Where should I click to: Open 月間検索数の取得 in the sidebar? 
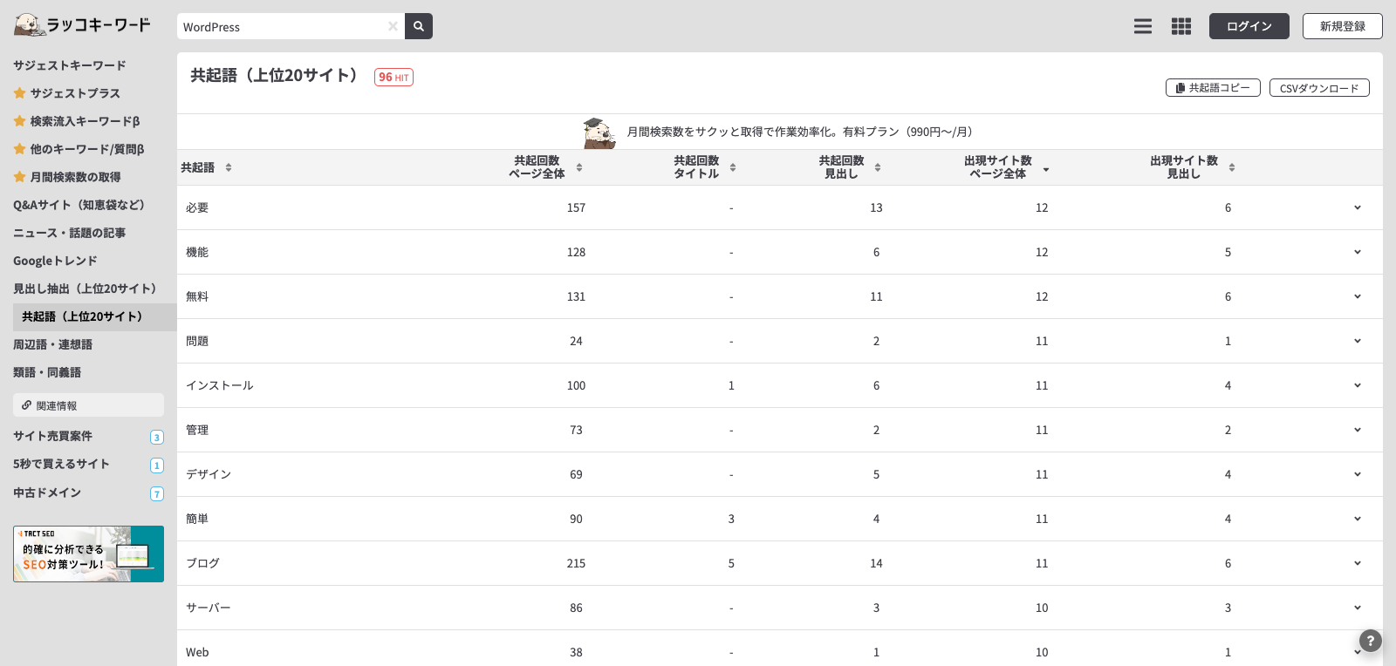(67, 177)
